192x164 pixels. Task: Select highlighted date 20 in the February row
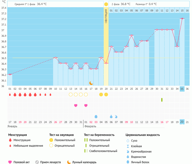click(182, 122)
